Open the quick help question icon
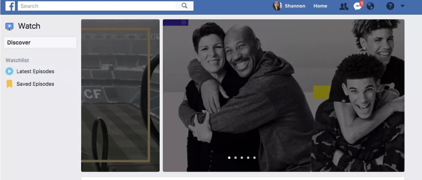Viewport: 422px width, 180px height. click(390, 6)
